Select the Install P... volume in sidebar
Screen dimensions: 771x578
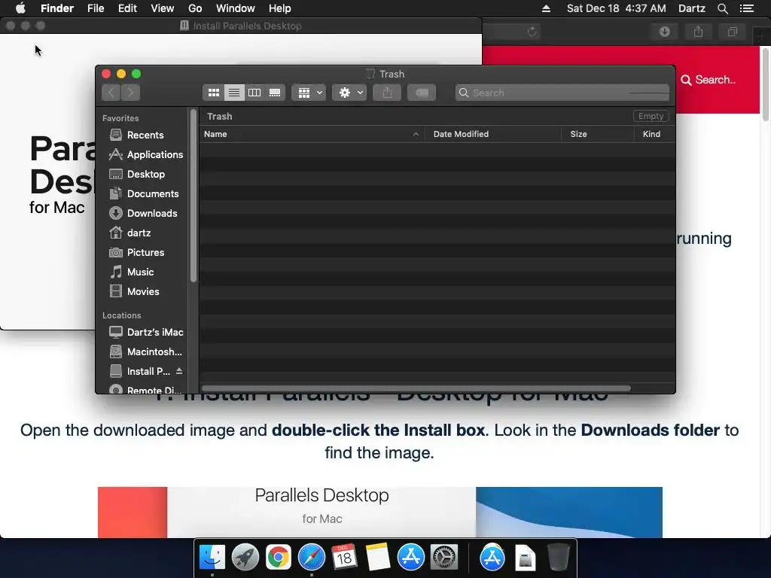point(139,372)
